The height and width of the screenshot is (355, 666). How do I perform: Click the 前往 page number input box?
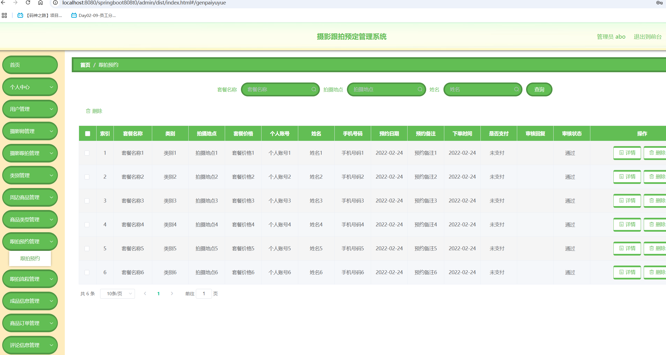point(204,294)
